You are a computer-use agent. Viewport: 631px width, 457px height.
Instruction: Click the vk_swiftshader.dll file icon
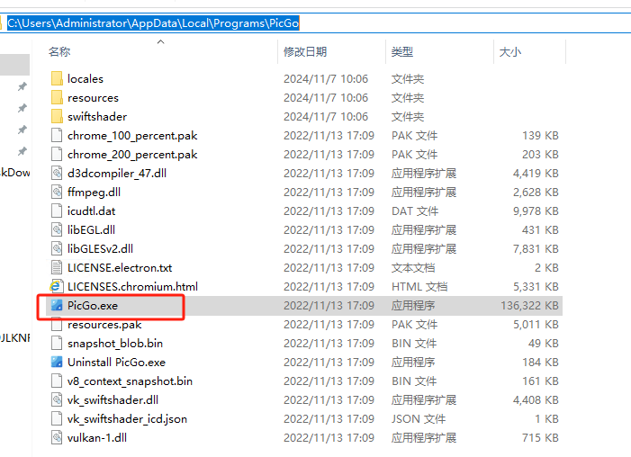[x=57, y=399]
